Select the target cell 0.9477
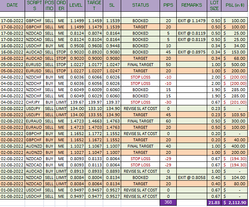This screenshot has height=207, width=249. (94, 197)
